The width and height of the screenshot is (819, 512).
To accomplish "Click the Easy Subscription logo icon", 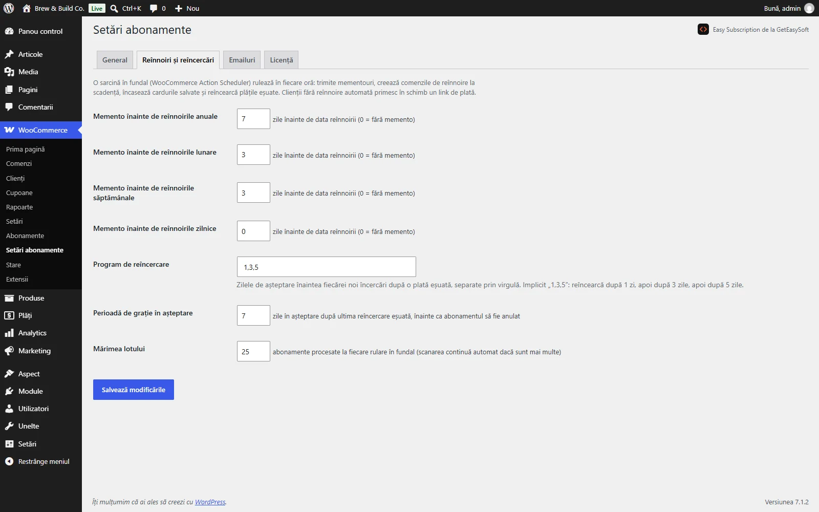I will tap(703, 29).
